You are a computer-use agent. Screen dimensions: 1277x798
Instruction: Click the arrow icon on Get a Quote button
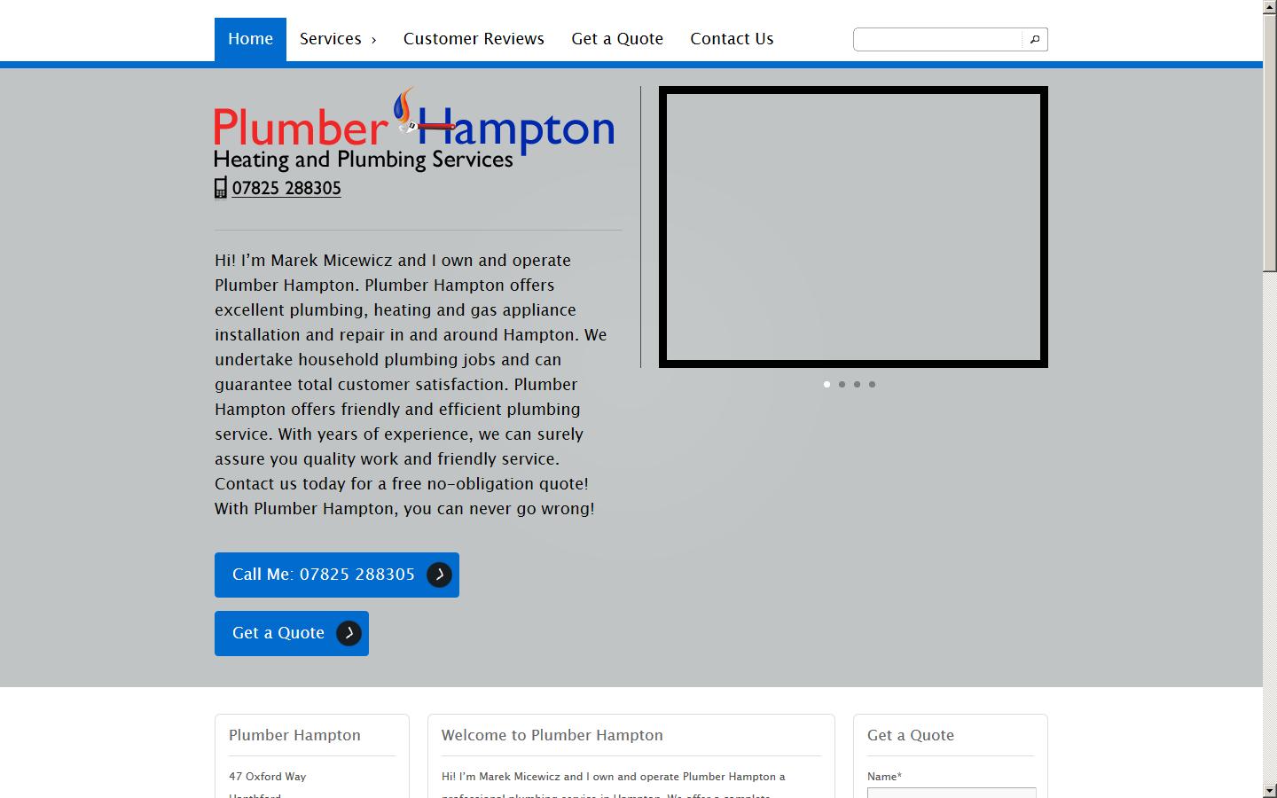point(349,633)
